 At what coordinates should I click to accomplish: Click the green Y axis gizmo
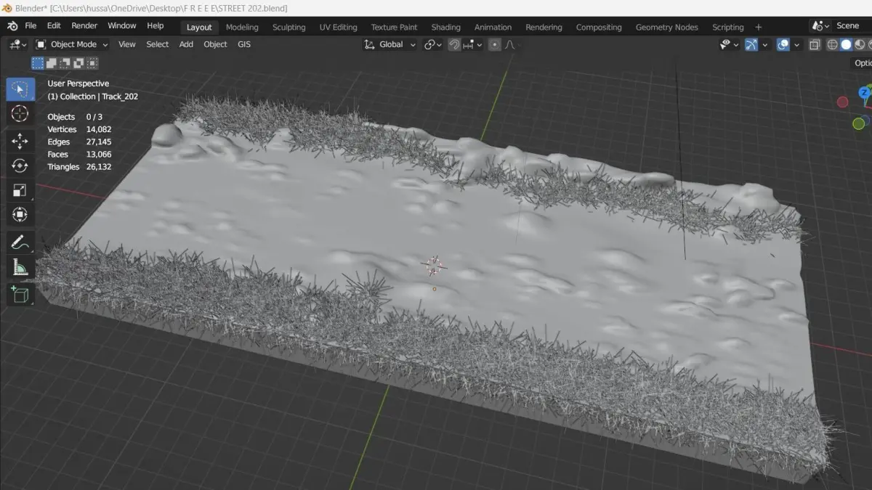(858, 123)
